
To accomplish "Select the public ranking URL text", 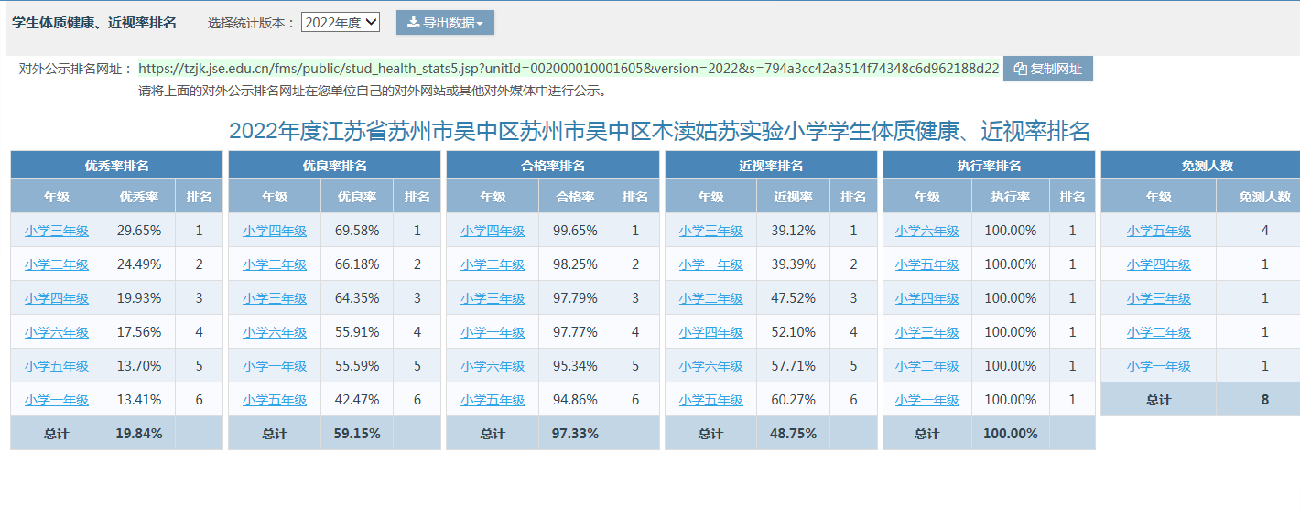I will click(x=569, y=69).
